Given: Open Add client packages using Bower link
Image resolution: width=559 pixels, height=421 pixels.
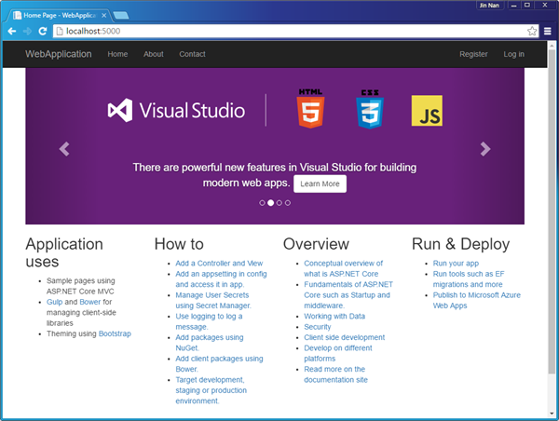Looking at the screenshot, I should coord(219,363).
